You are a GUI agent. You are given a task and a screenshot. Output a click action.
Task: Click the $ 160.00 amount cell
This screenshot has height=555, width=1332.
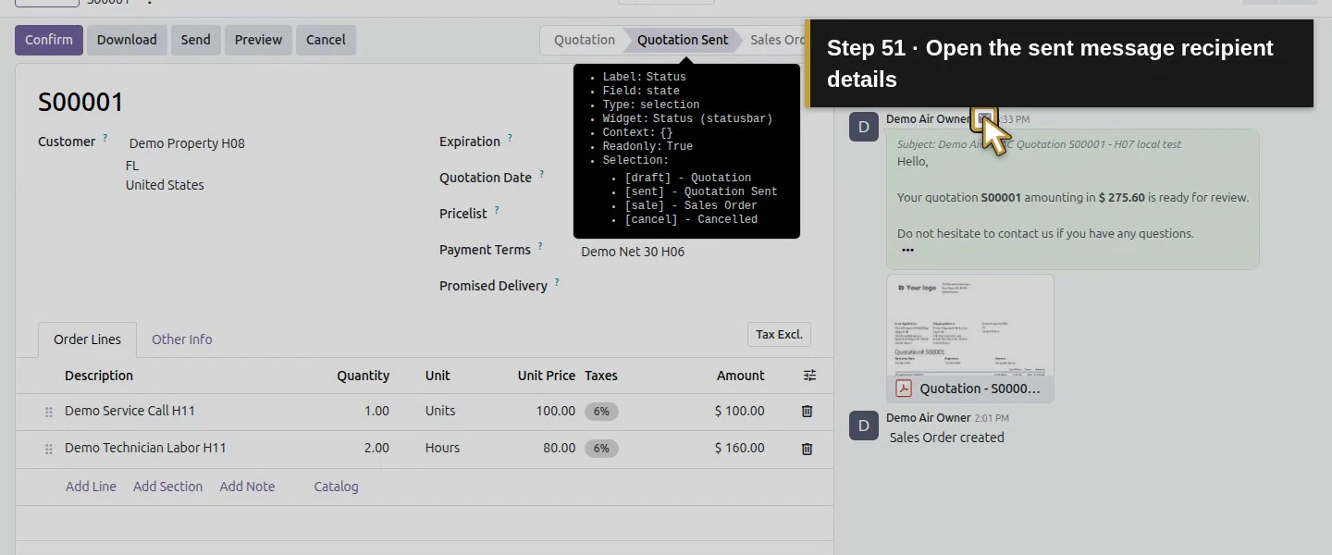739,448
